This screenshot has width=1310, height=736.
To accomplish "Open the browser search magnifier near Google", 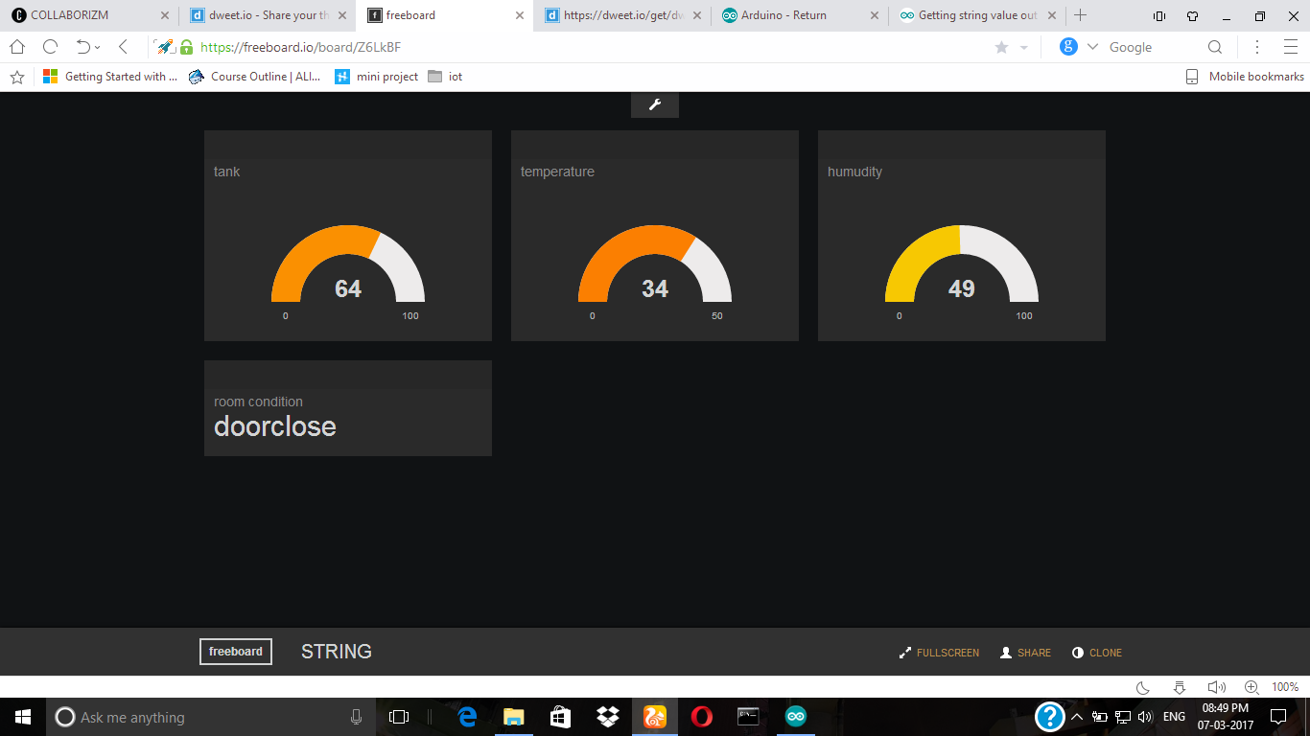I will tap(1215, 46).
